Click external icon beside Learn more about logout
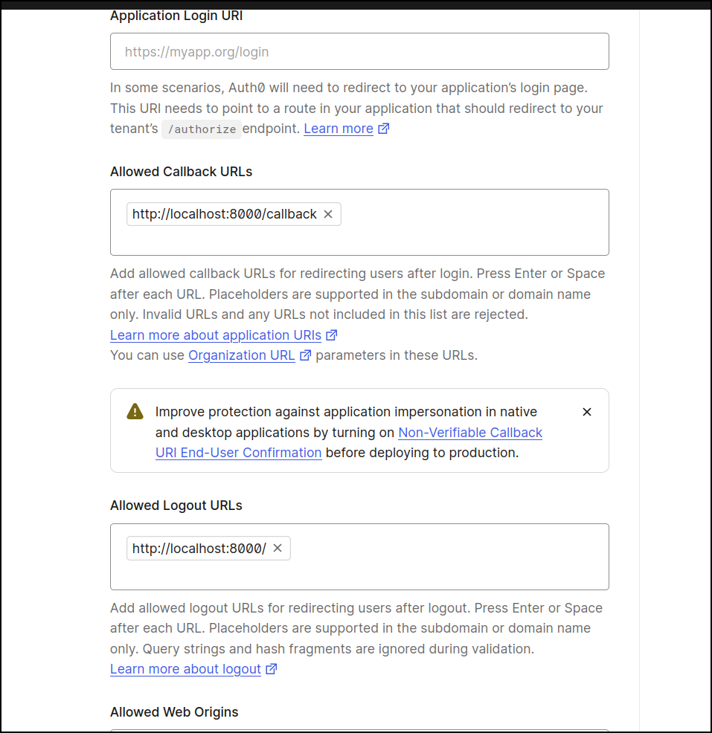Viewport: 712px width, 733px height. pyautogui.click(x=272, y=669)
